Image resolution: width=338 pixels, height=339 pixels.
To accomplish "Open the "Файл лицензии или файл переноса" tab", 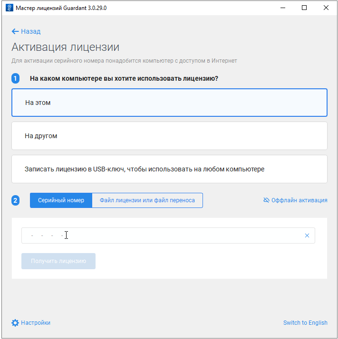I will click(147, 200).
